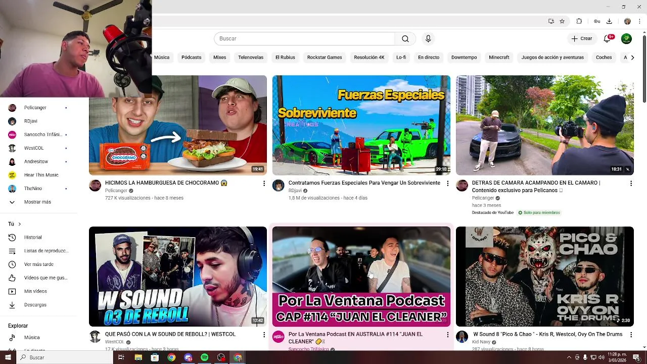The width and height of the screenshot is (647, 364).
Task: Open Task View on the taskbar
Action: point(121,357)
